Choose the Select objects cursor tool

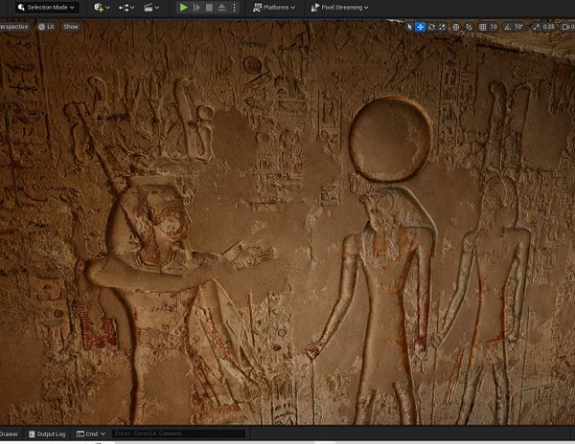tap(409, 27)
